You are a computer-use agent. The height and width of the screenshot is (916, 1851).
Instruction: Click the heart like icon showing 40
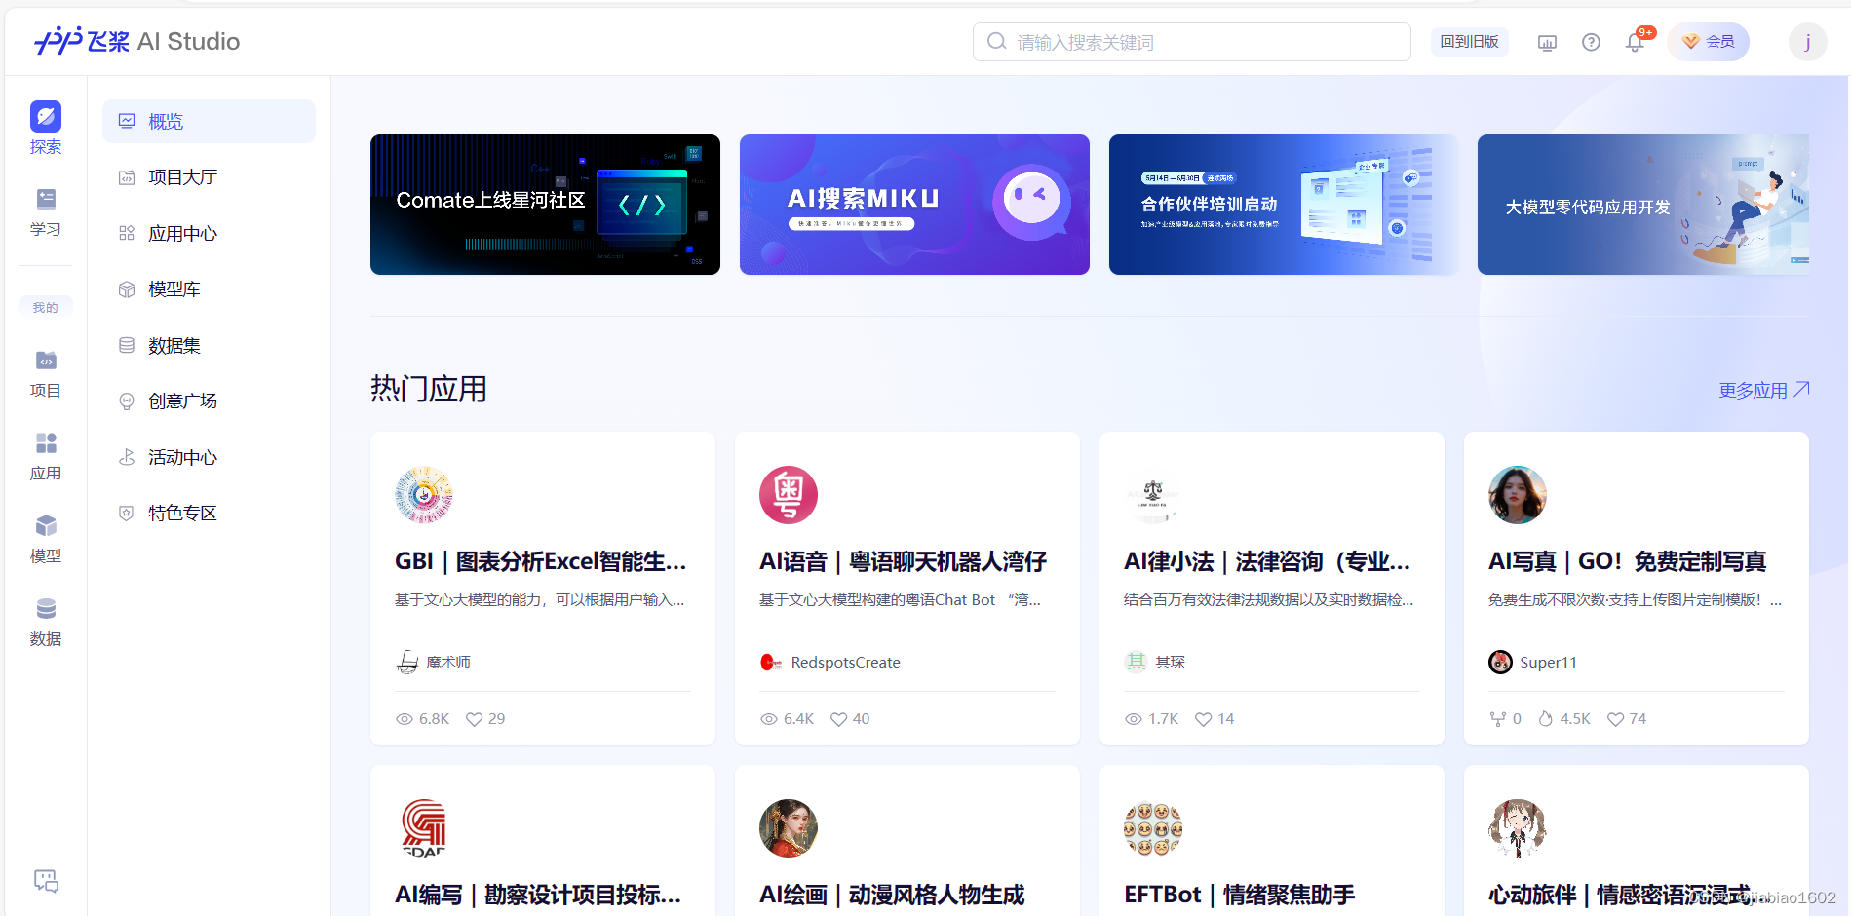[838, 719]
